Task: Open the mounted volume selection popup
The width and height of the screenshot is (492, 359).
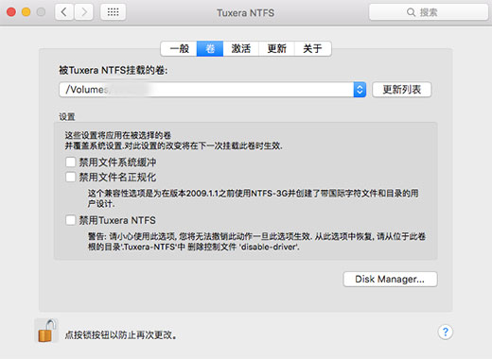Action: tap(212, 90)
